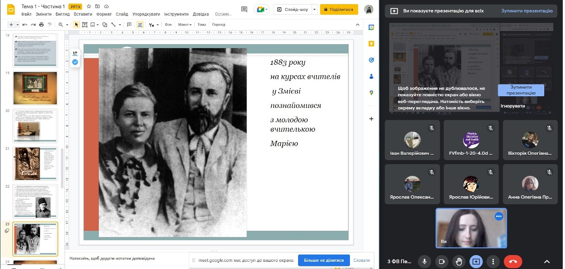
Task: Hang up the Meet call
Action: 512,261
